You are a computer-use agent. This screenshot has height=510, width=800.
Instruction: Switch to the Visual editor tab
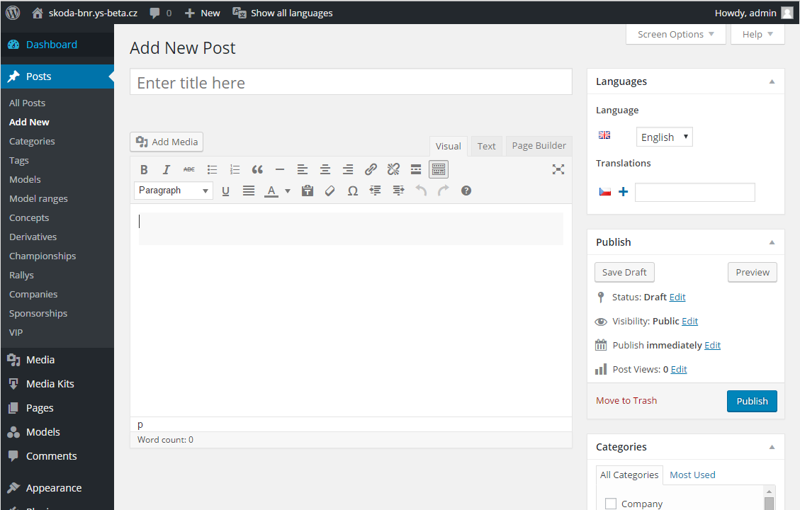(448, 147)
